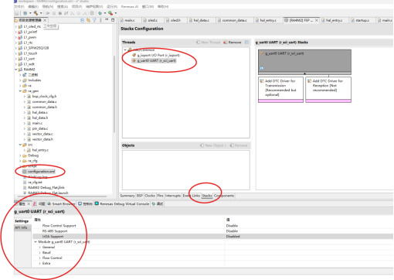Open dropdown arrow beside hammer build icon
394x280 pixels.
click(x=41, y=13)
